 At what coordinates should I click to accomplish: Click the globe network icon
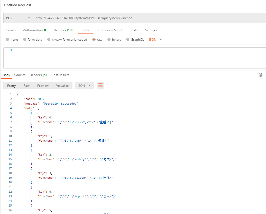click(x=260, y=75)
